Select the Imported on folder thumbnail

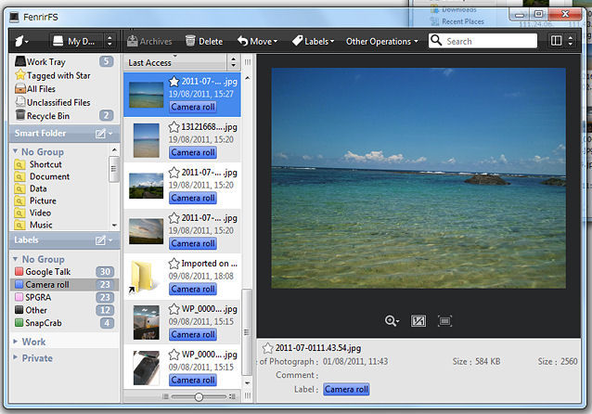[x=142, y=277]
